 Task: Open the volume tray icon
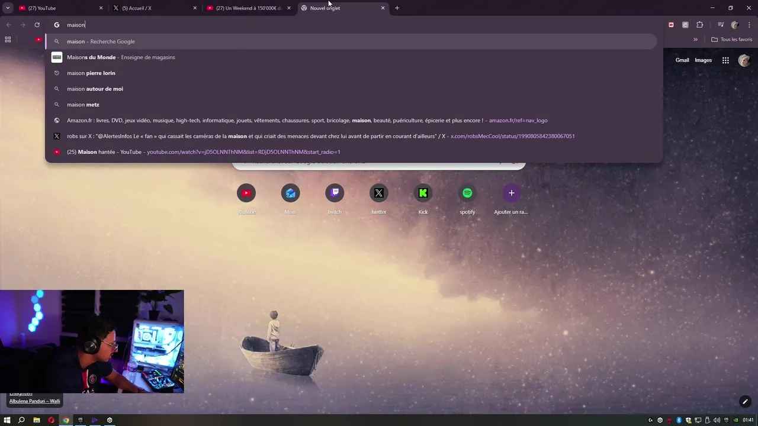click(x=717, y=420)
